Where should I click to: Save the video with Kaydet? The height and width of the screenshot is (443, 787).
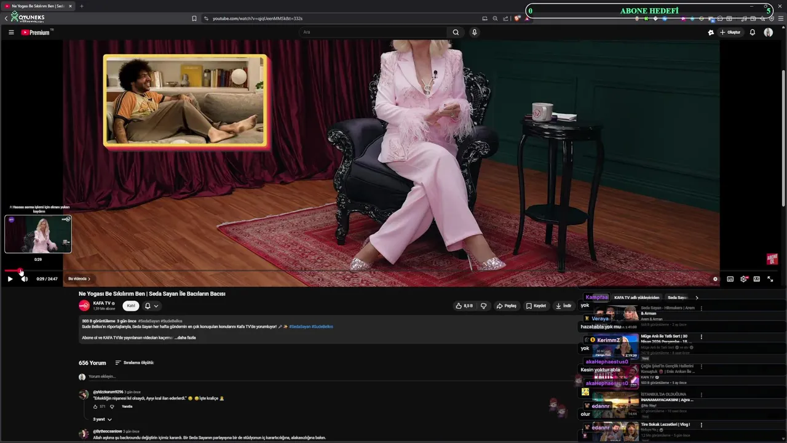(536, 306)
